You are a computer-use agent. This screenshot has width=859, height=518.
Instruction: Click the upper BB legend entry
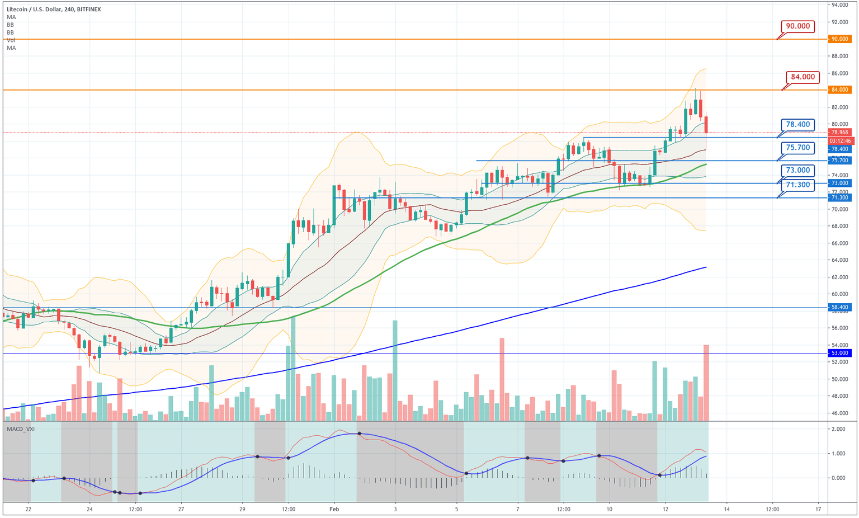point(10,25)
